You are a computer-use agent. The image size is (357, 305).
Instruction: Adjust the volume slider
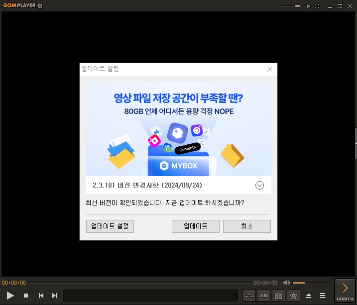(x=312, y=283)
